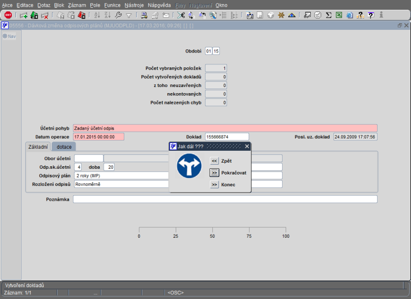This screenshot has width=411, height=299.
Task: Click the enter query icon with question mark
Action: pos(61,15)
